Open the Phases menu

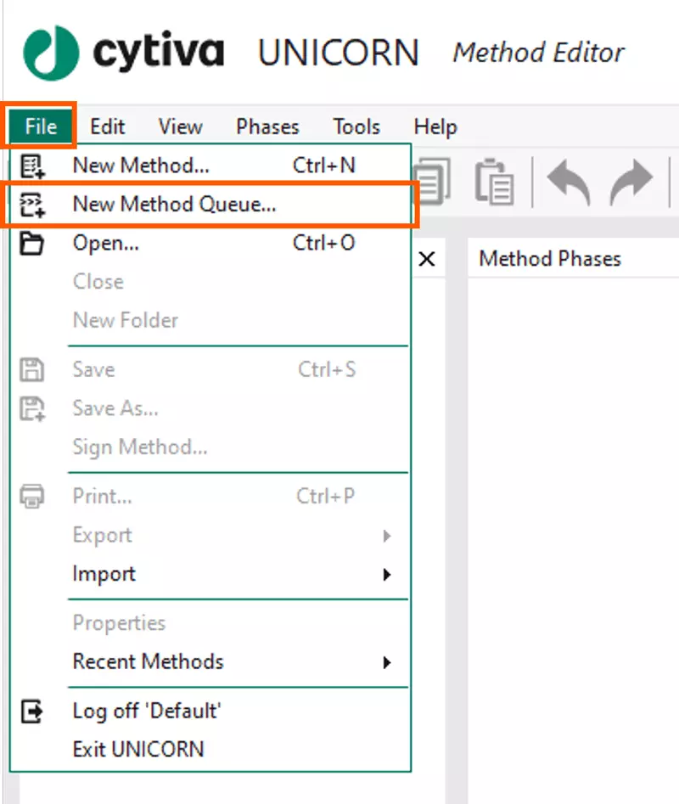click(267, 127)
